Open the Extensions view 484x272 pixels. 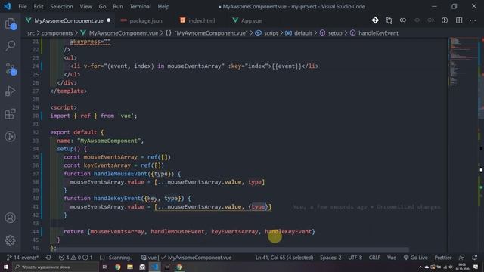10,114
